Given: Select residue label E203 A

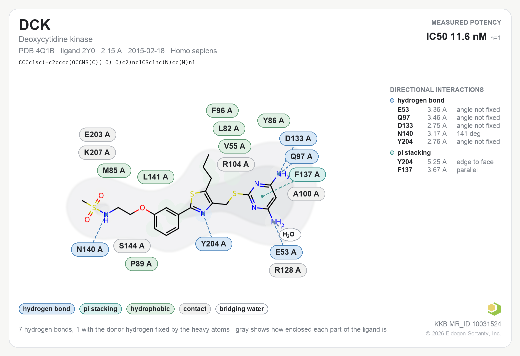Looking at the screenshot, I should pyautogui.click(x=97, y=135).
